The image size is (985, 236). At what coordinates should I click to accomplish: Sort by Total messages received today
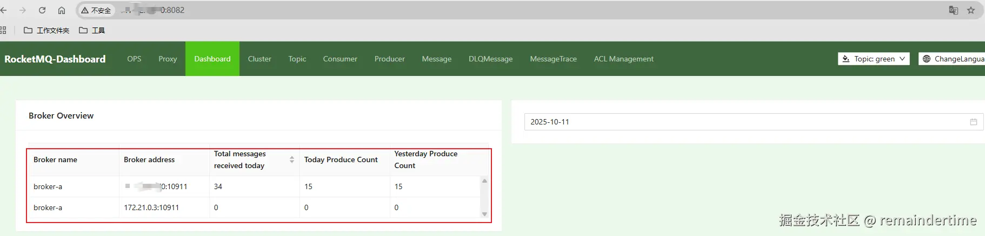click(292, 159)
